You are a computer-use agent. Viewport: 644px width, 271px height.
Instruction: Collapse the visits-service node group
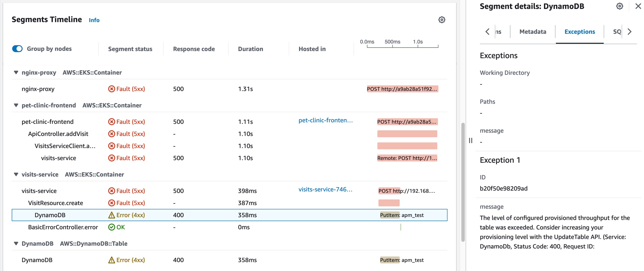pyautogui.click(x=16, y=175)
